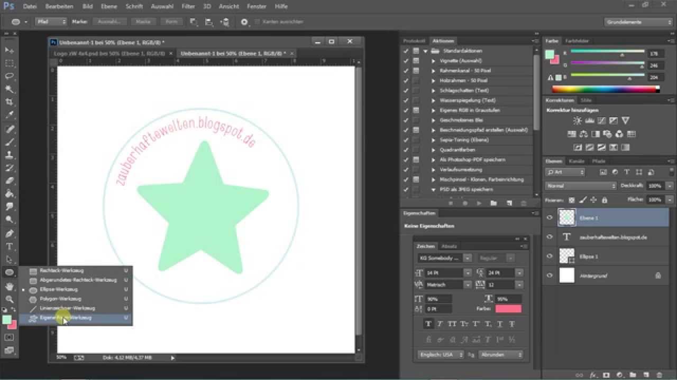
Task: Switch to the Farbfelder tab
Action: pos(577,41)
